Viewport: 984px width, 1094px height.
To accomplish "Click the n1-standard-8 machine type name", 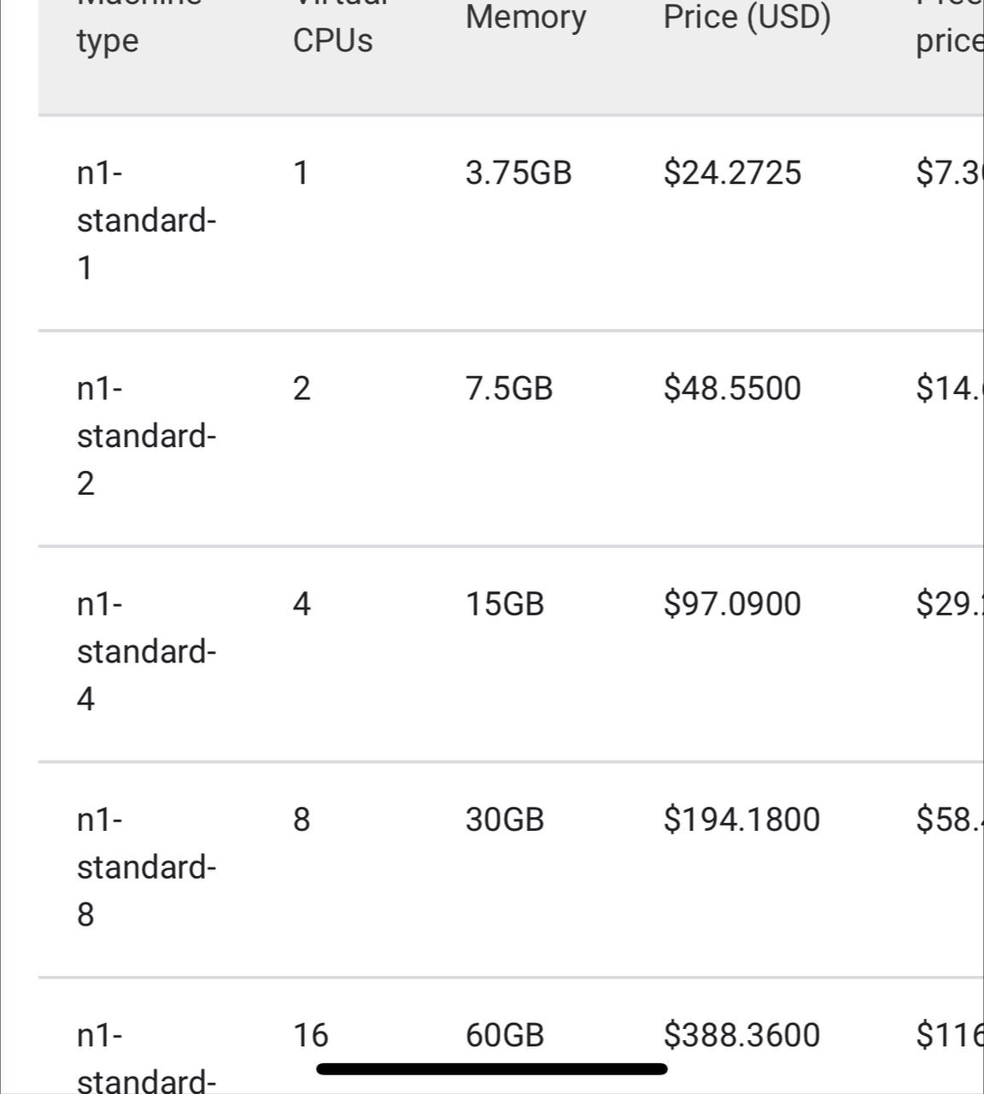I will (146, 868).
